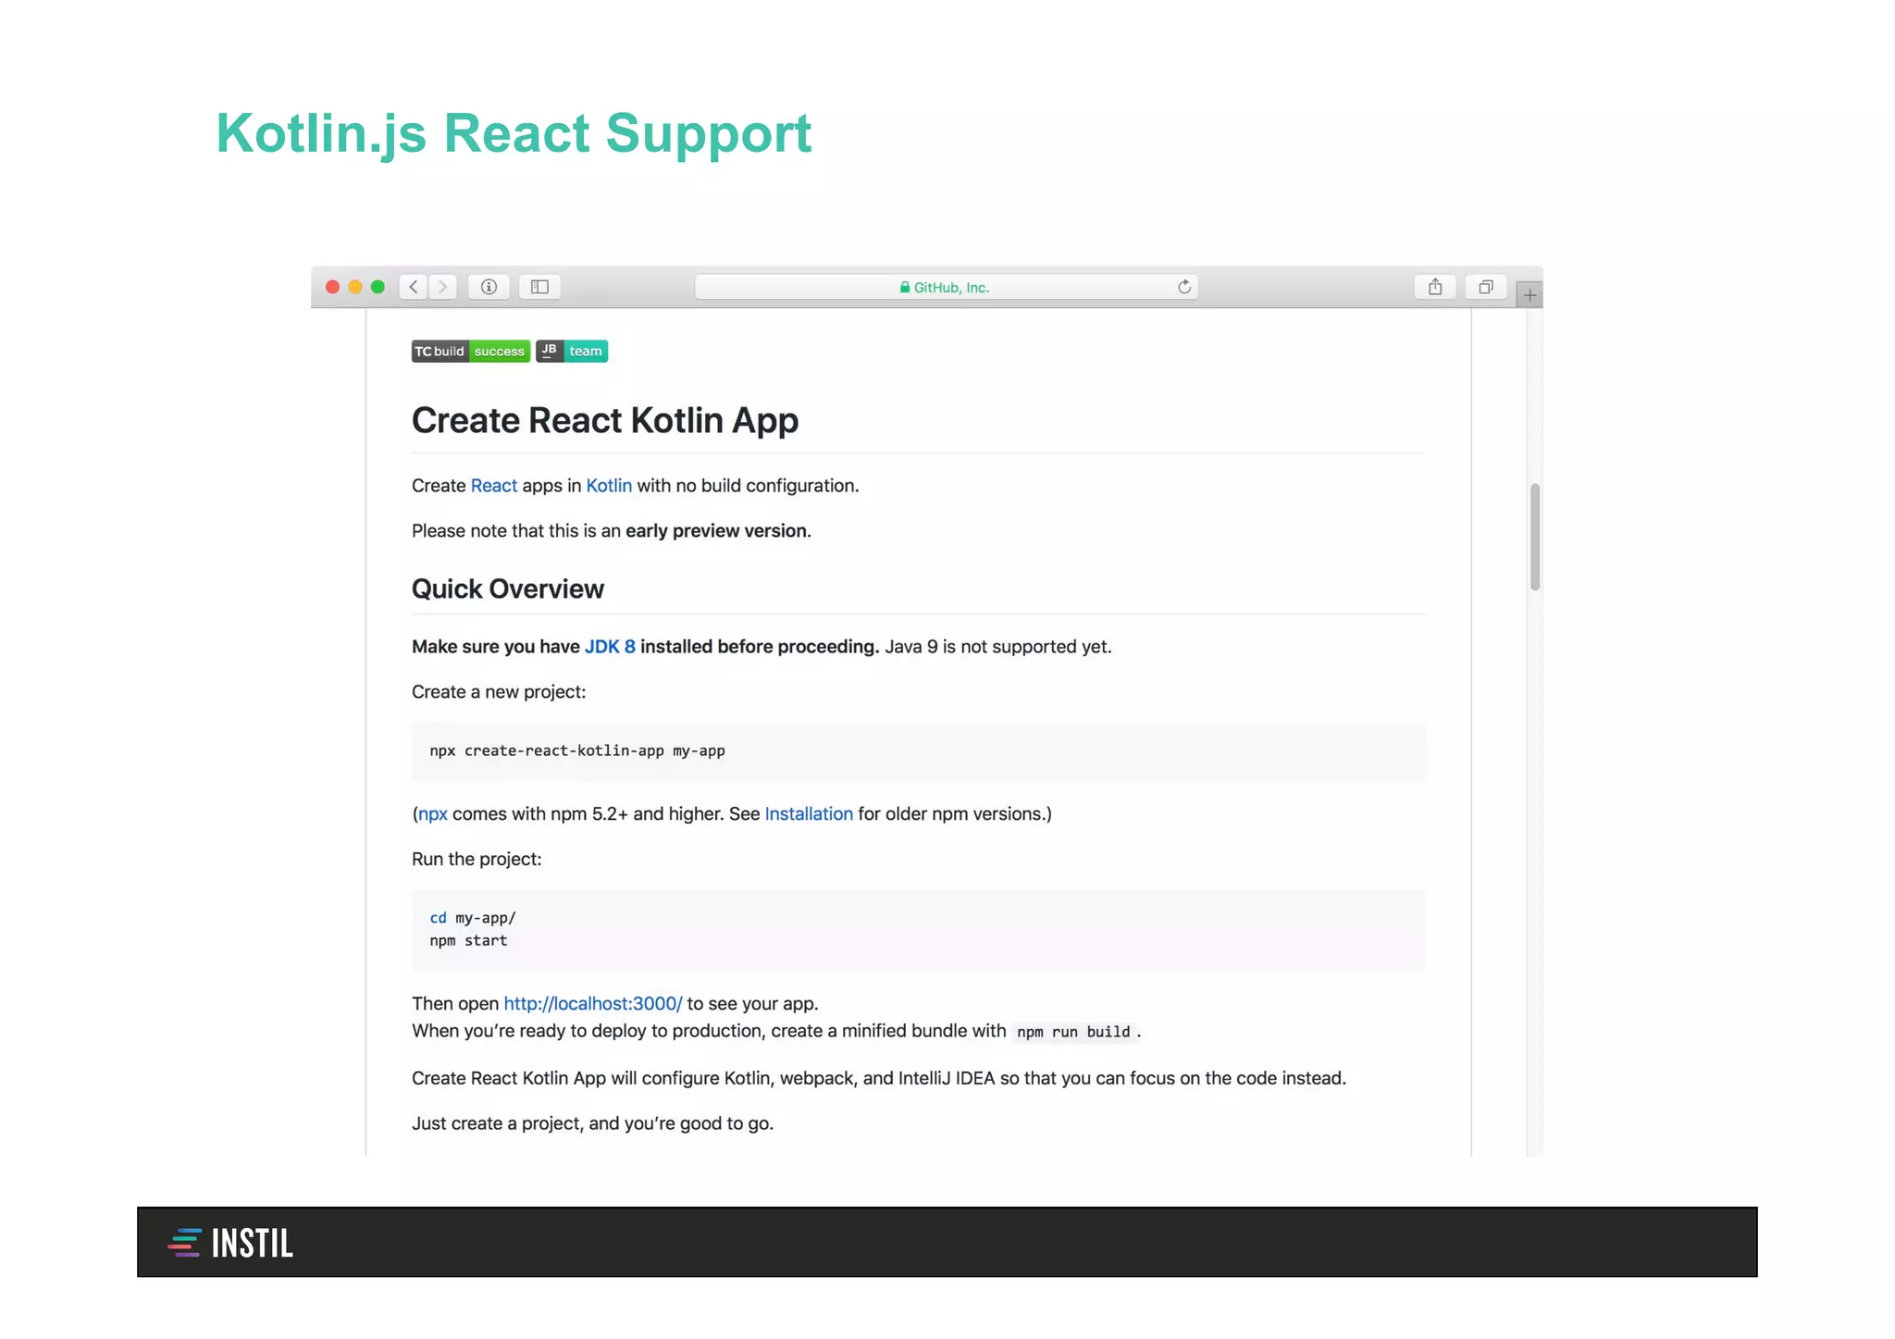Open the JDK 8 link
This screenshot has height=1339, width=1895.
610,647
